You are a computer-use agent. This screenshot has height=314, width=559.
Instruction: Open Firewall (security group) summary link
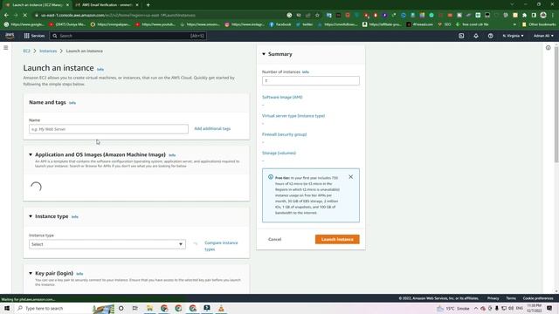(x=285, y=134)
